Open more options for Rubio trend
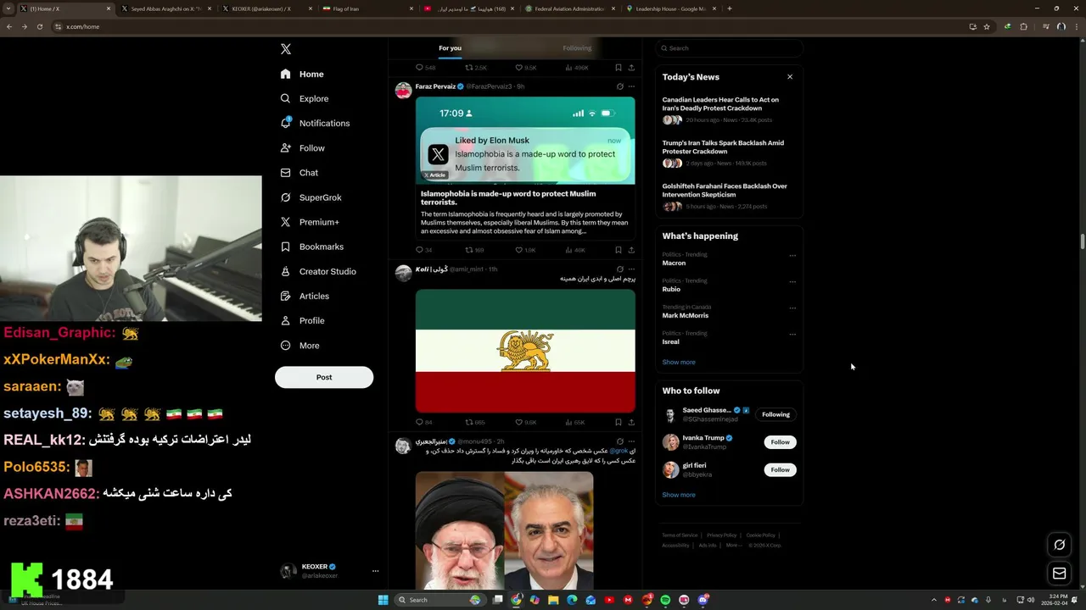1086x610 pixels. click(792, 281)
